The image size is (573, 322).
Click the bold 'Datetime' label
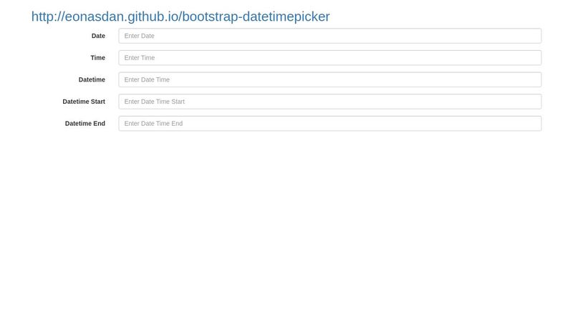click(x=92, y=79)
